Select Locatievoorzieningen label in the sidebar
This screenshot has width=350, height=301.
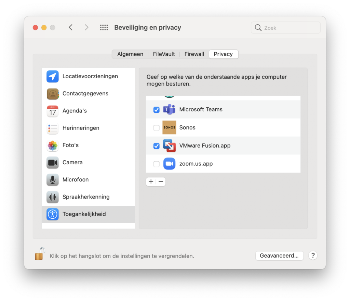[90, 76]
